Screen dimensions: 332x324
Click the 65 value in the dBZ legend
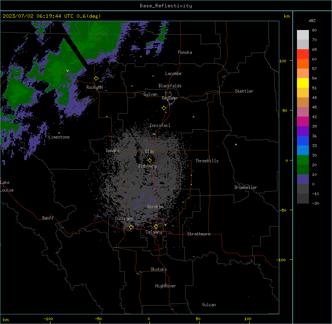point(314,49)
